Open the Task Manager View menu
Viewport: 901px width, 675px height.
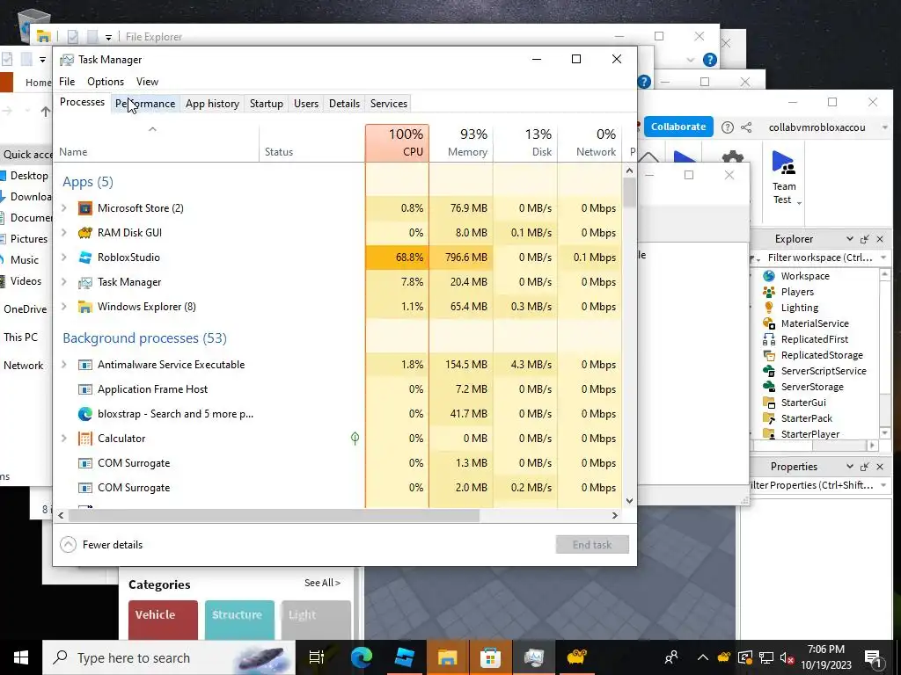(x=147, y=82)
